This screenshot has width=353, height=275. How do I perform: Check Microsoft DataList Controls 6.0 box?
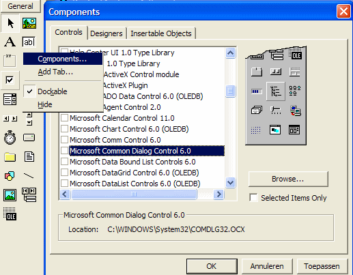(65, 184)
